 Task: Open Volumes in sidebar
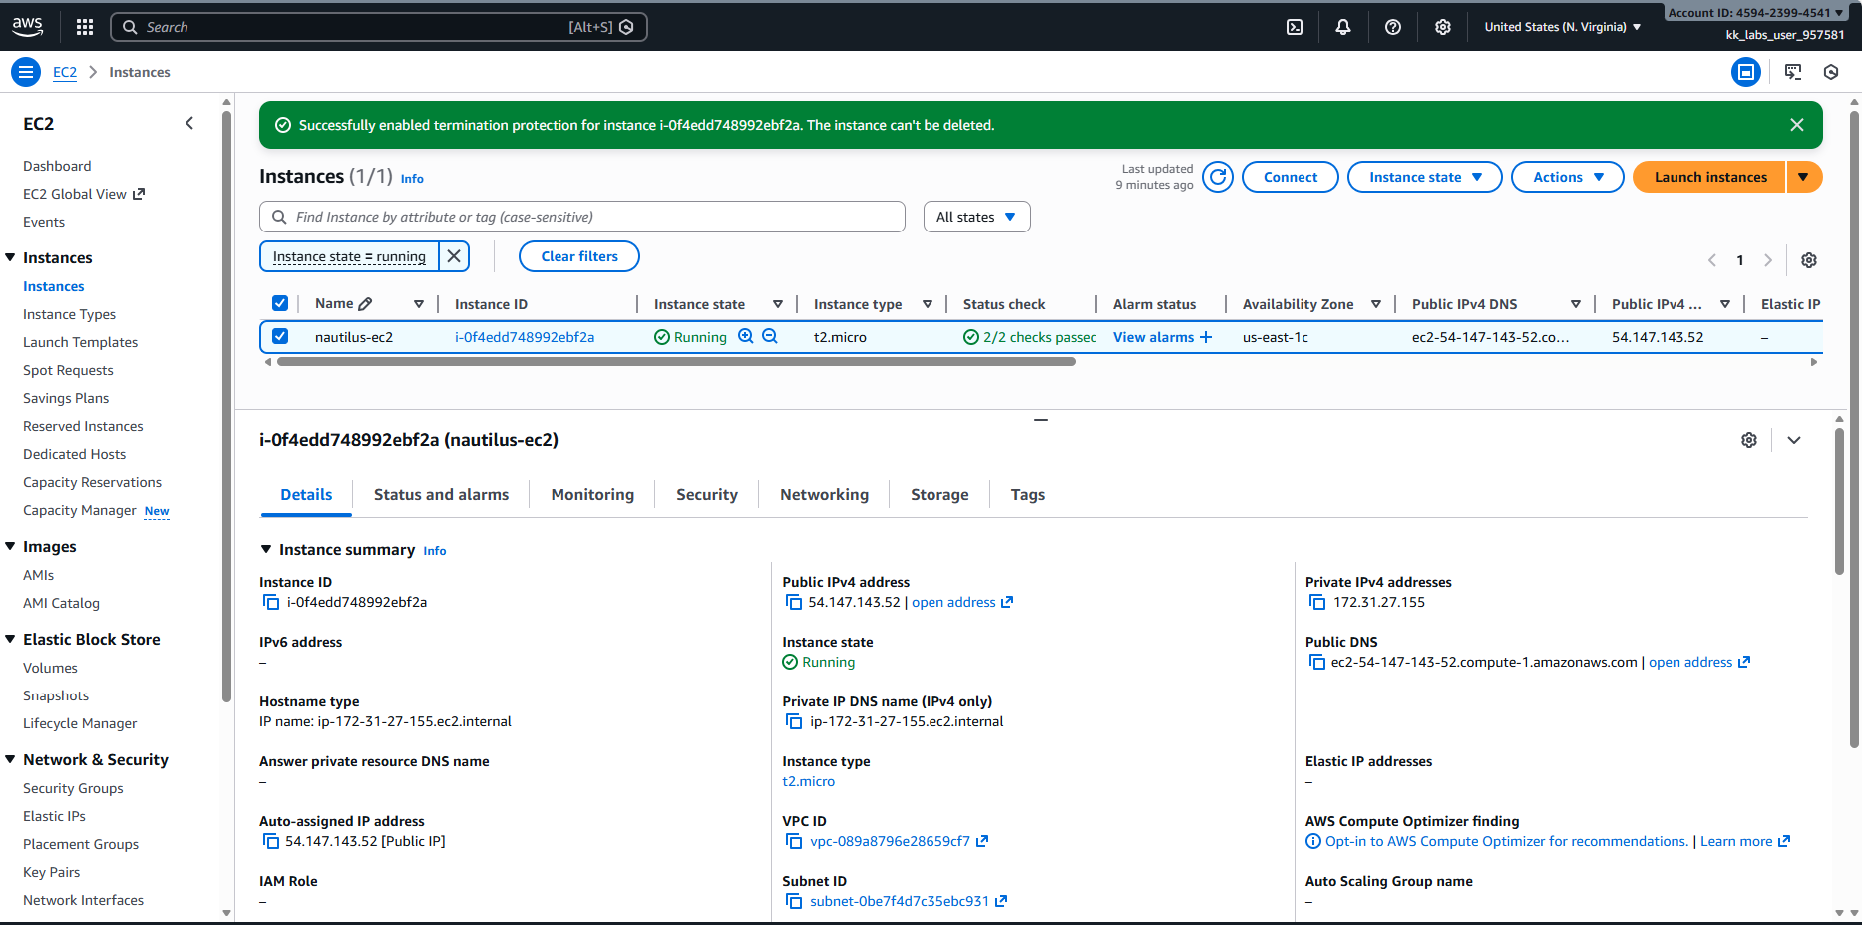(50, 668)
